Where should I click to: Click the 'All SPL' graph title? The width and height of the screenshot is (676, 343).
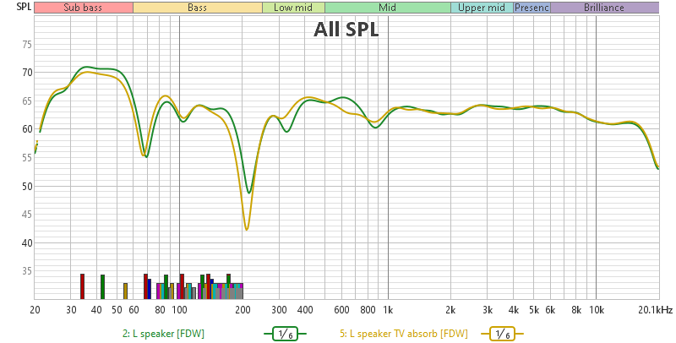[346, 30]
